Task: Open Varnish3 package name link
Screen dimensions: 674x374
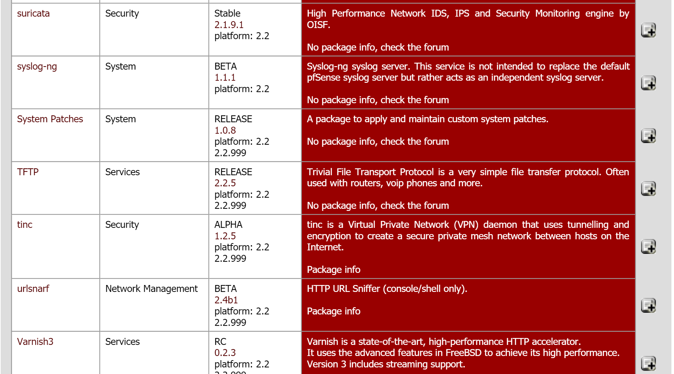Action: point(35,342)
